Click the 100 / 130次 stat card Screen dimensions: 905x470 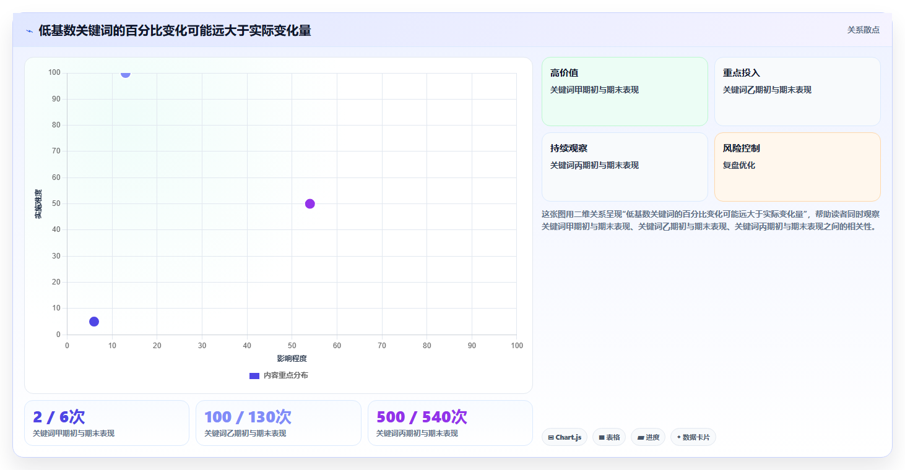(x=279, y=423)
